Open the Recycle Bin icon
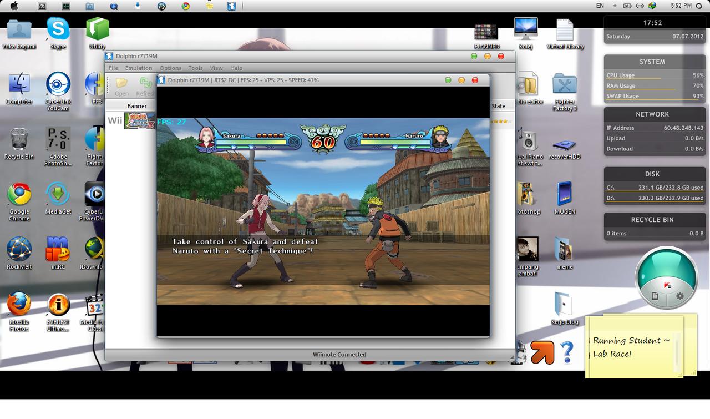710x419 pixels. click(19, 143)
